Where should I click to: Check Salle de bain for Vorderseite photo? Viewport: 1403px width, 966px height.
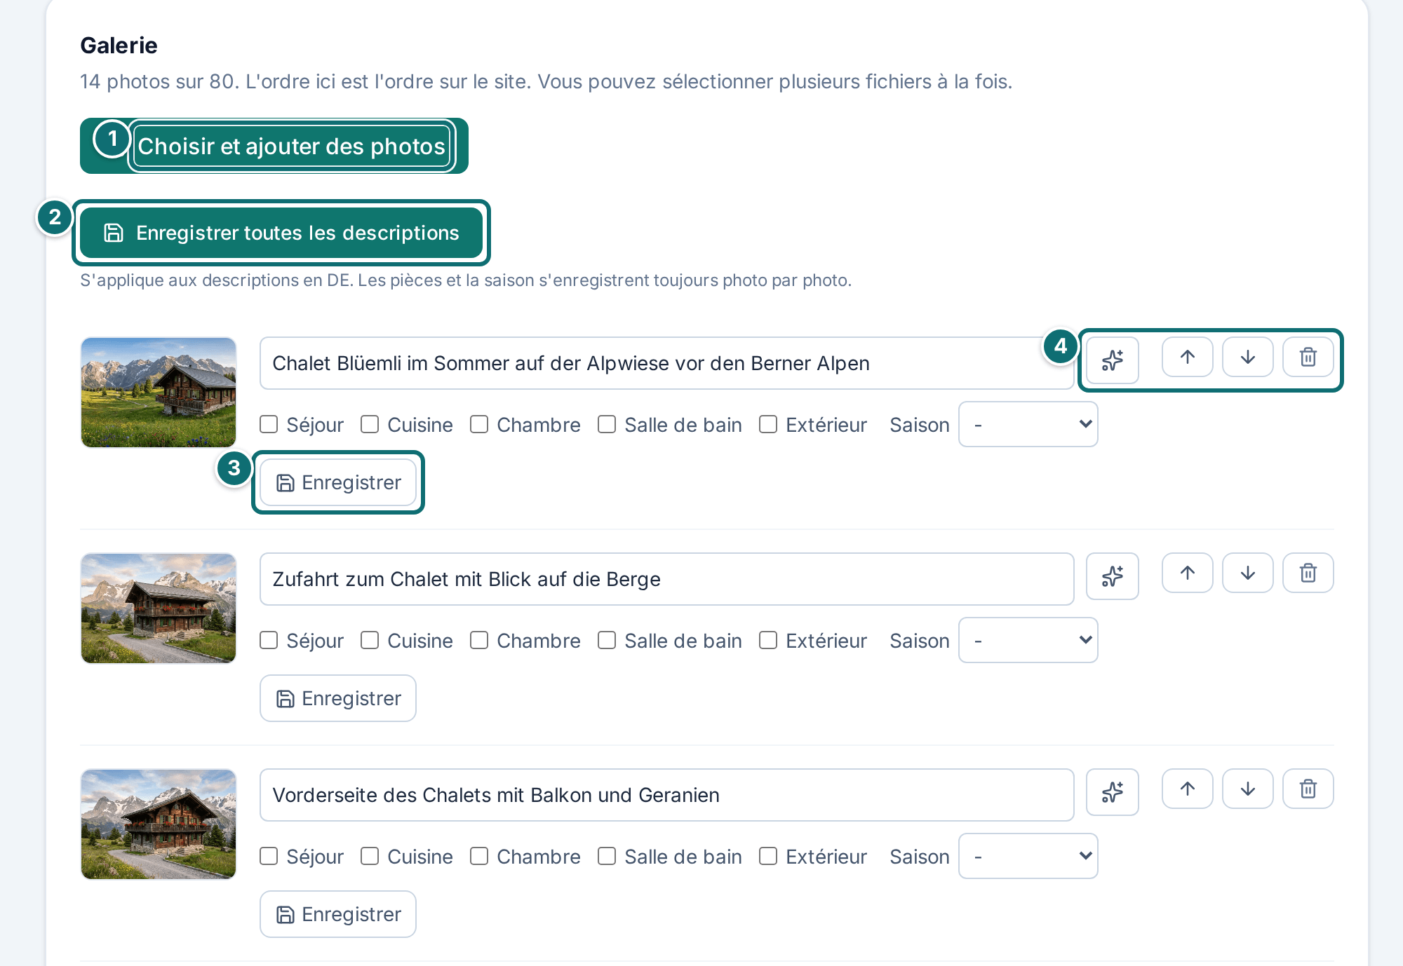tap(607, 856)
